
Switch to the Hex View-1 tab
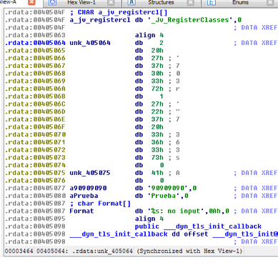[x=81, y=2]
